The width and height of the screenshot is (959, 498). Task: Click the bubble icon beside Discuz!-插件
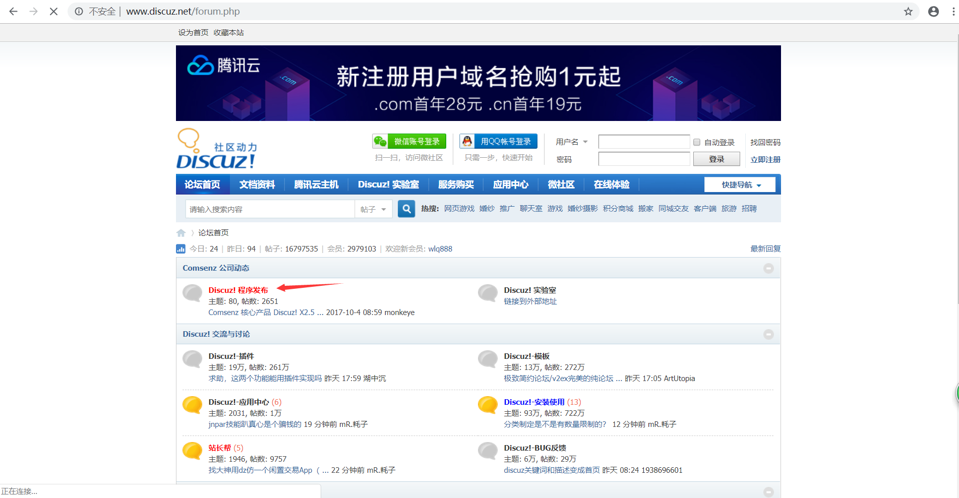(x=192, y=359)
